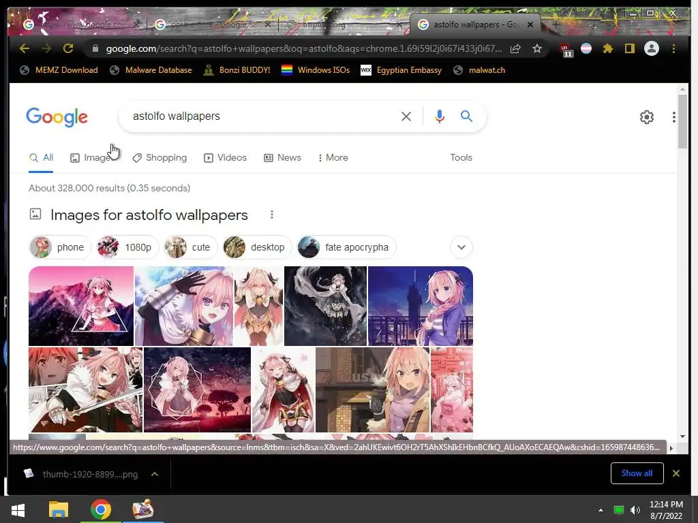Share this page using the share icon
Screen dimensions: 698x523
tap(515, 48)
